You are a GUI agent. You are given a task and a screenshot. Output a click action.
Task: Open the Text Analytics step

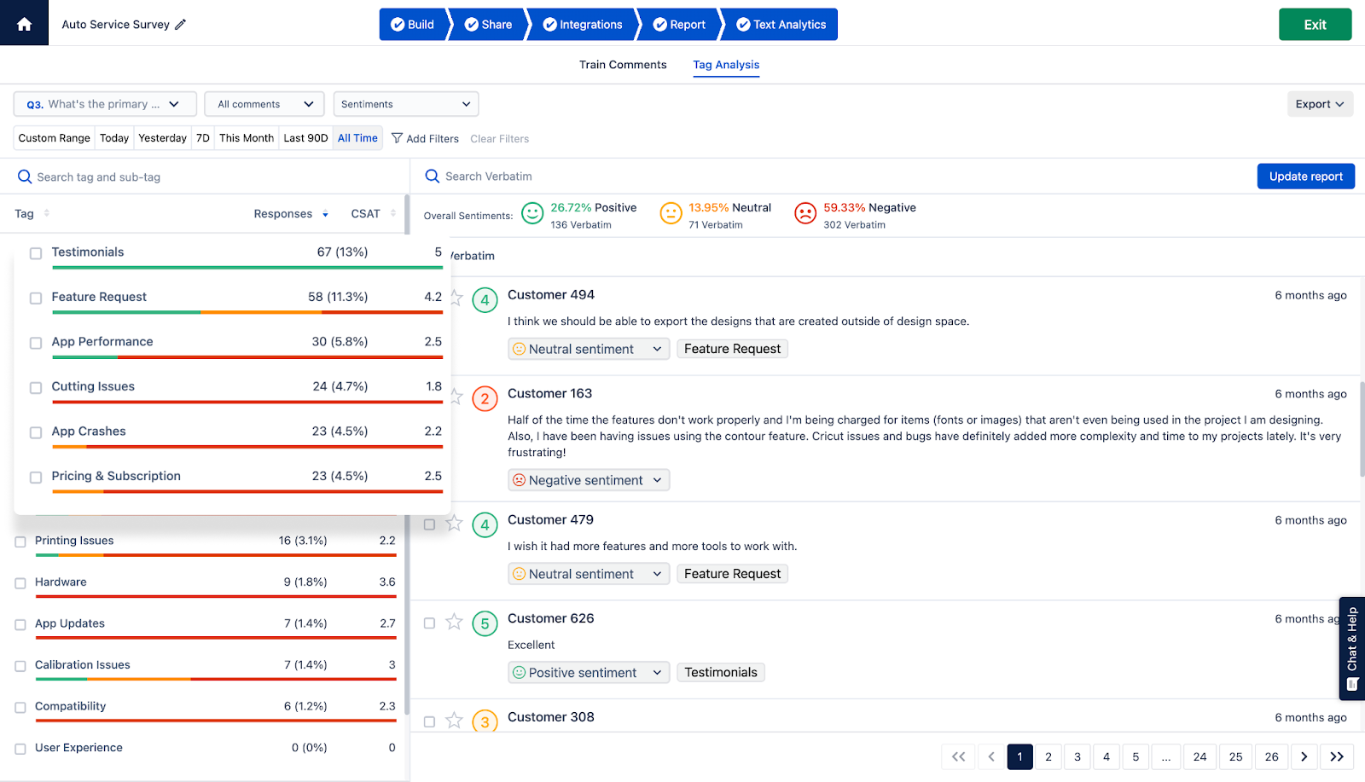click(x=781, y=25)
